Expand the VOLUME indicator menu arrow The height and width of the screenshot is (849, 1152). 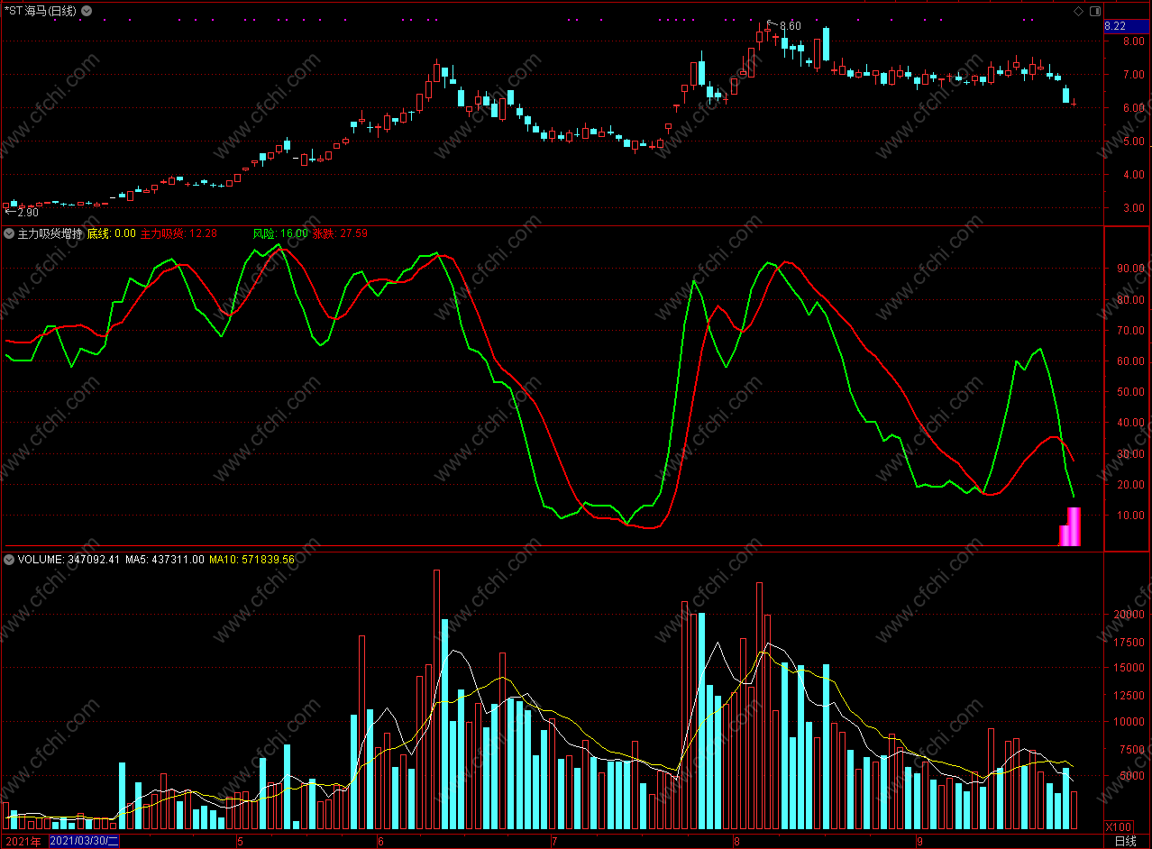[9, 560]
